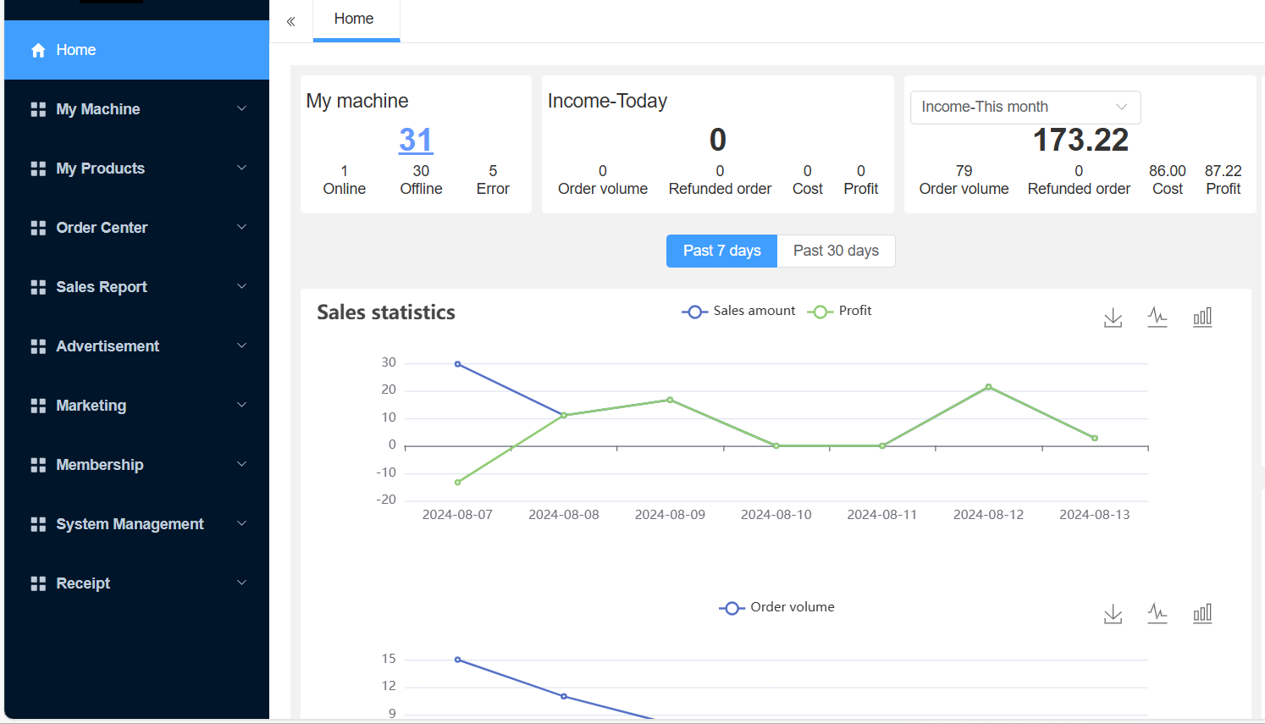Expand the Order Center menu
Image resolution: width=1265 pixels, height=724 pixels.
(x=136, y=228)
